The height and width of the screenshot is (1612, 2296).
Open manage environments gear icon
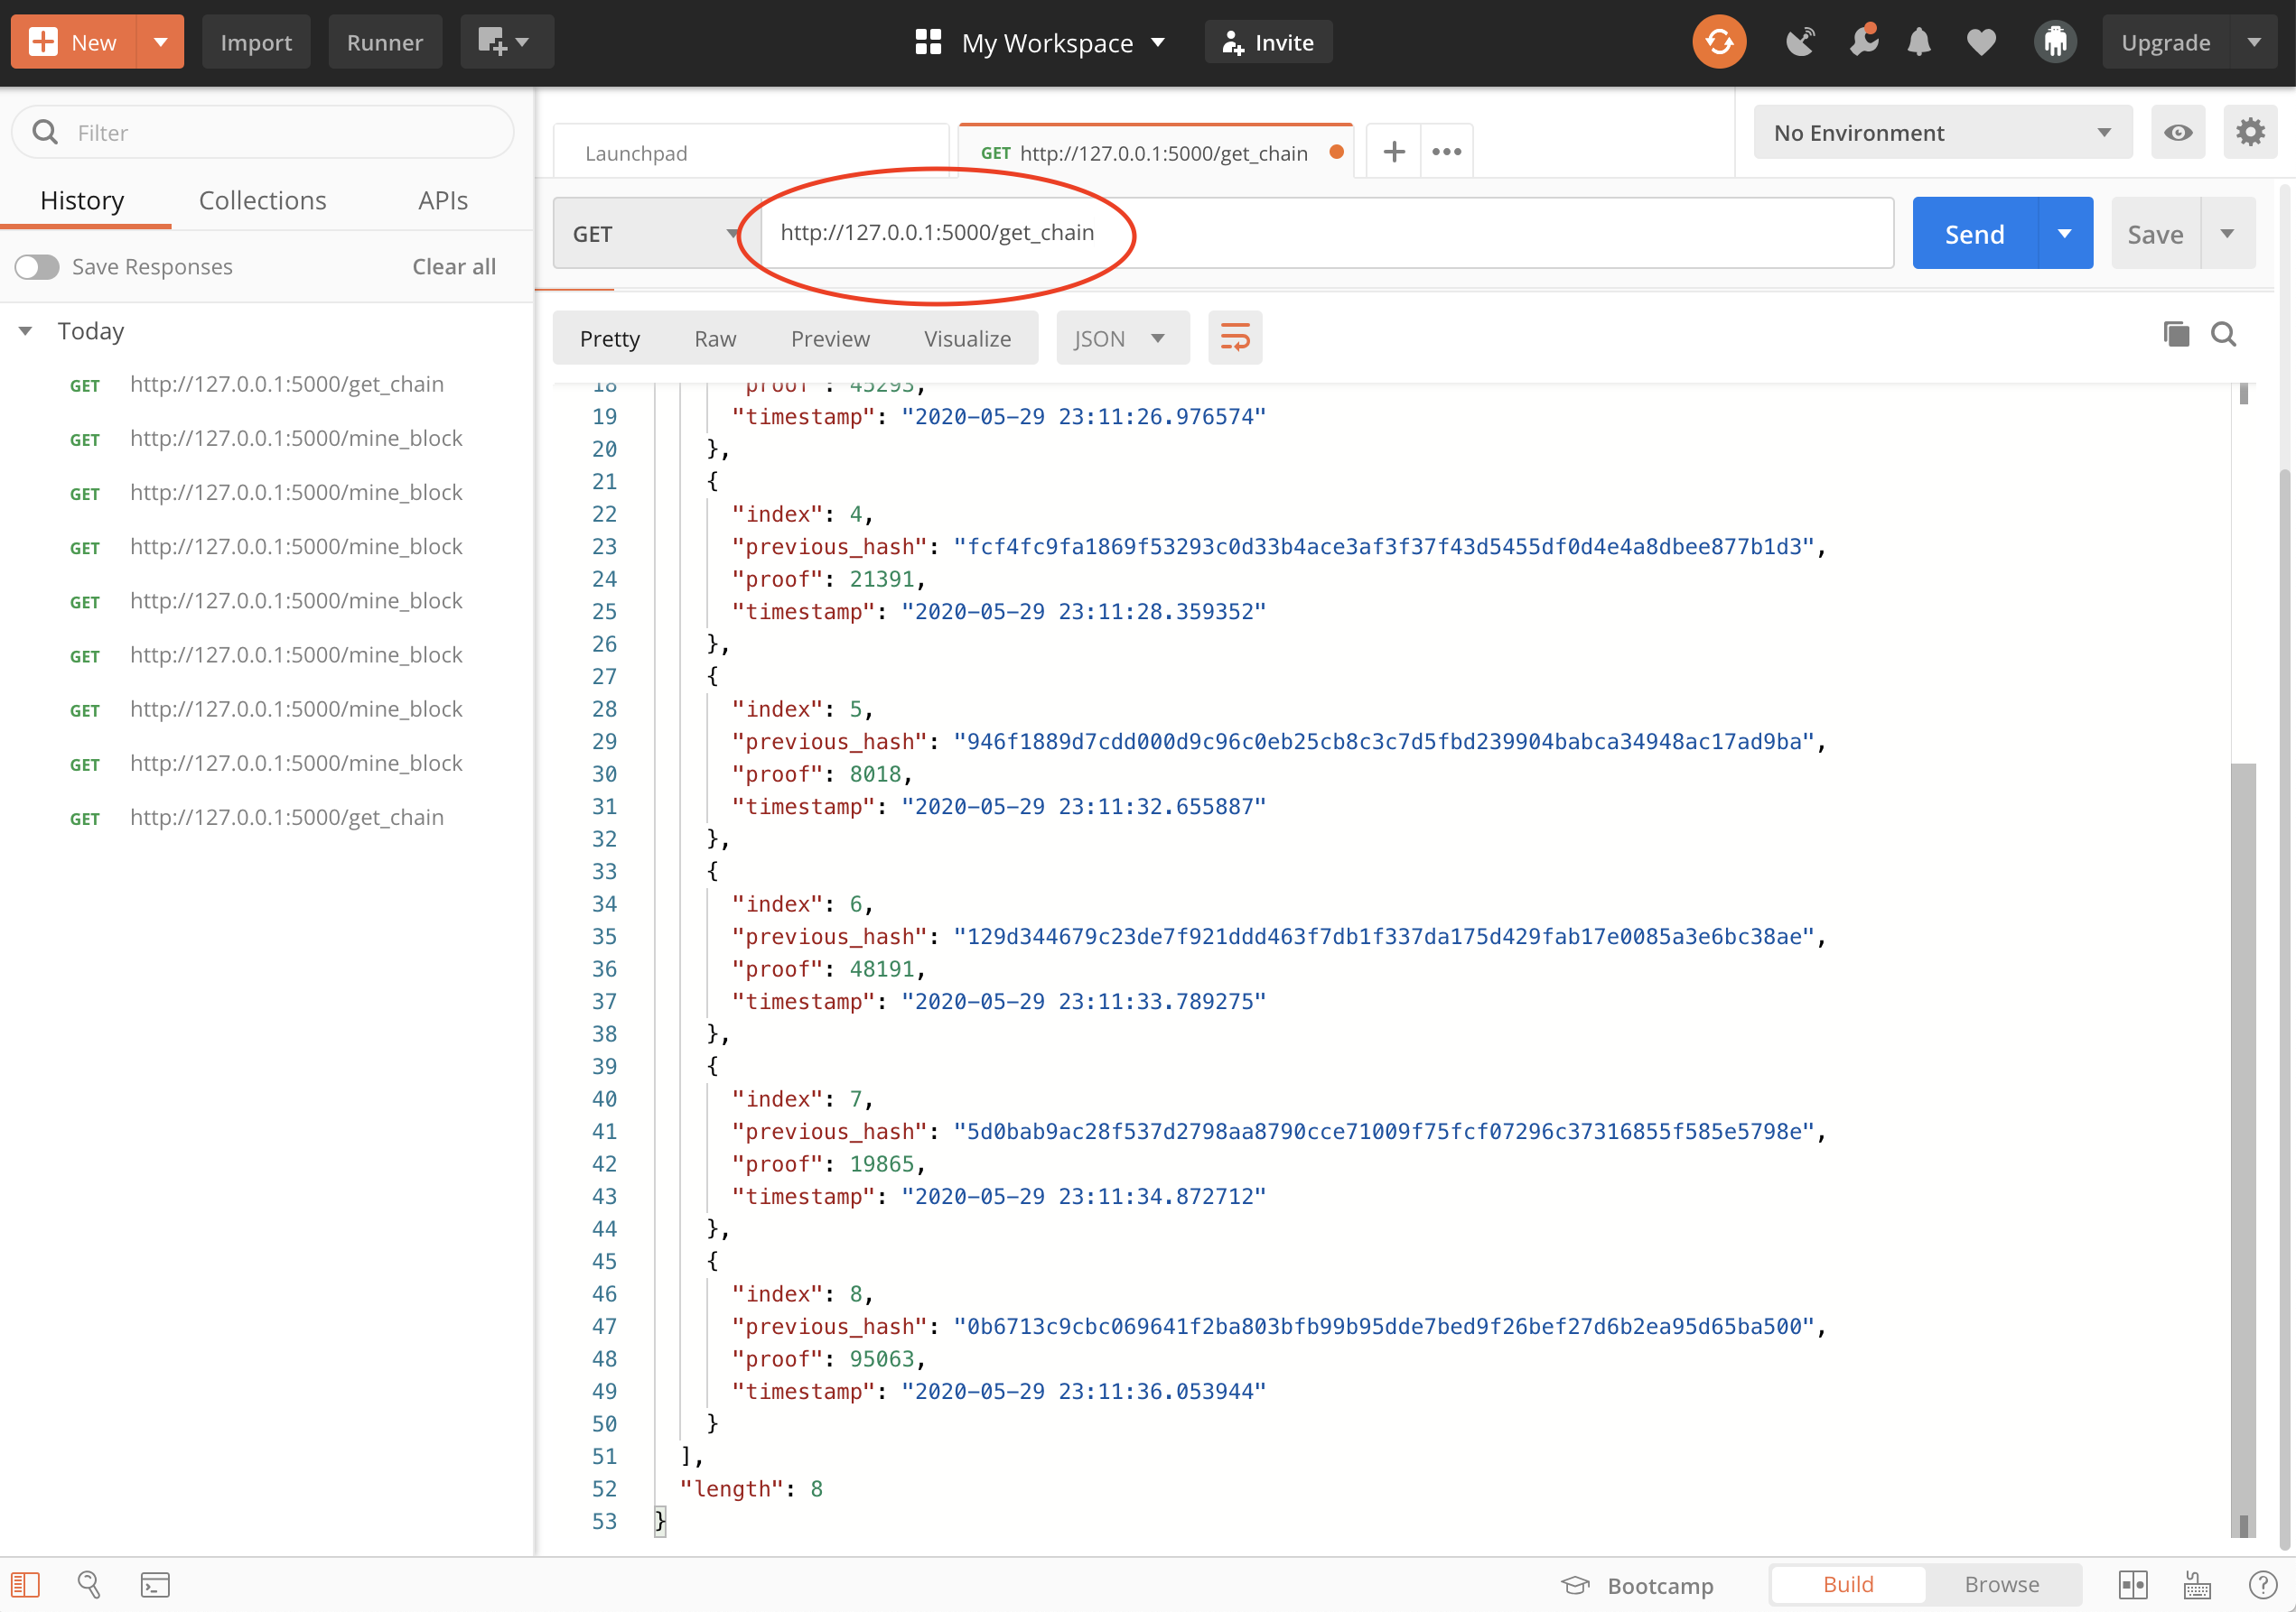coord(2250,132)
